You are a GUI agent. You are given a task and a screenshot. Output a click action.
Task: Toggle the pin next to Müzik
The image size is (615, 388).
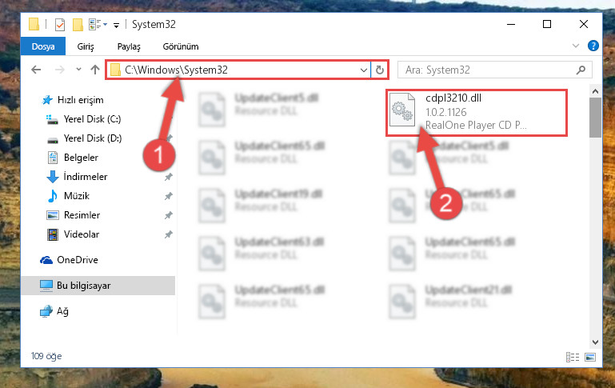[168, 196]
